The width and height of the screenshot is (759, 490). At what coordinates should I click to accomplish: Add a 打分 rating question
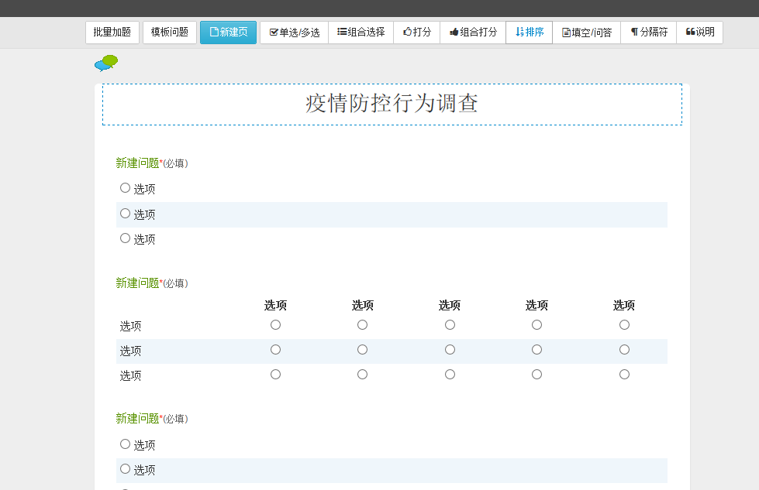coord(417,33)
